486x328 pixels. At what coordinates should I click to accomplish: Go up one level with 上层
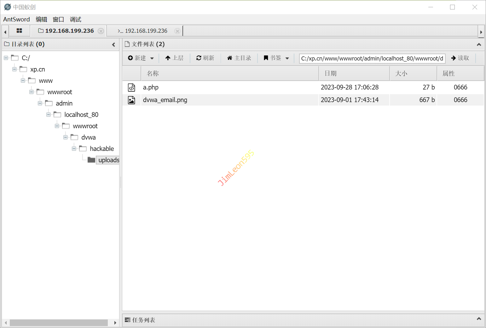tap(174, 58)
